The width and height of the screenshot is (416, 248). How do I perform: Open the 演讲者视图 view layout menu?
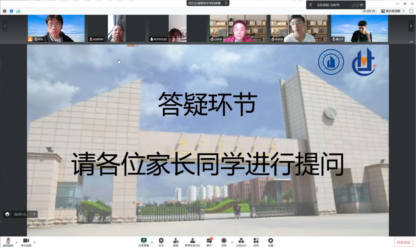coord(393,11)
